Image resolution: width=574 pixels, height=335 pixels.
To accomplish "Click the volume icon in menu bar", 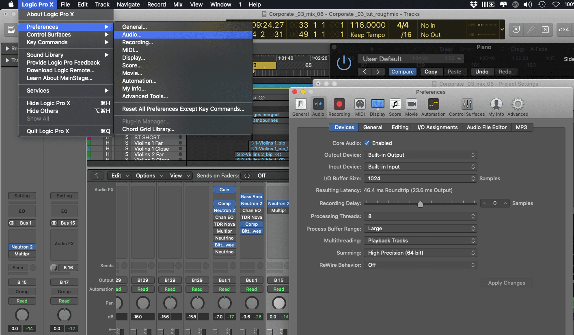I will pos(528,4).
